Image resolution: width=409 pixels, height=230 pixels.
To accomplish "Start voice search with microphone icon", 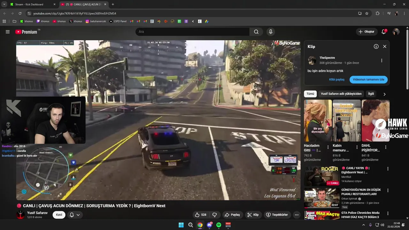I will click(x=271, y=32).
